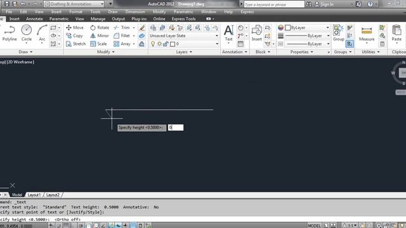Toggle layer 0 on/off lightbulb
Viewport: 406px width, 228px height.
[x=153, y=44]
